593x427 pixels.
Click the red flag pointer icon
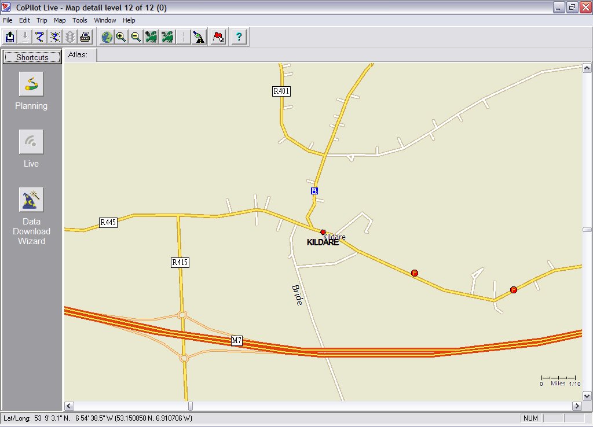pos(218,37)
